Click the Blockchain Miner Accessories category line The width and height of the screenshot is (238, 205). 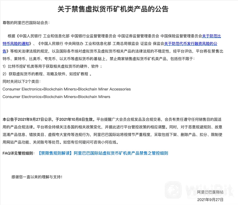click(x=67, y=89)
